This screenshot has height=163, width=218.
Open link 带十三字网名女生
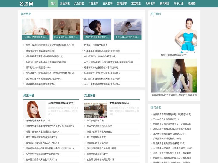(96, 137)
